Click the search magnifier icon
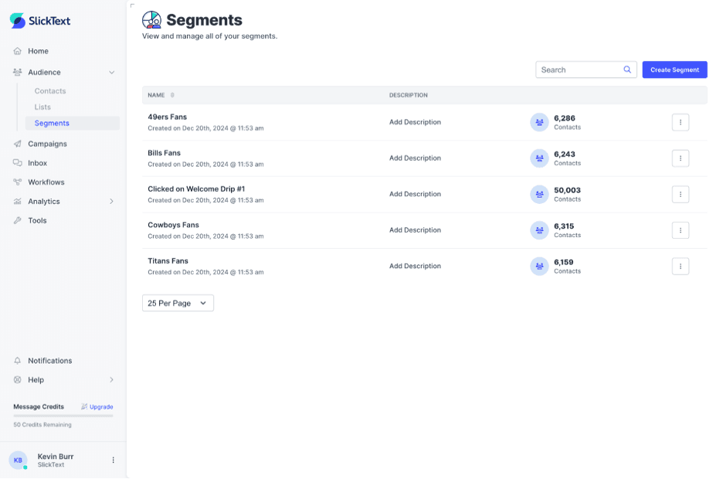 [x=626, y=70]
